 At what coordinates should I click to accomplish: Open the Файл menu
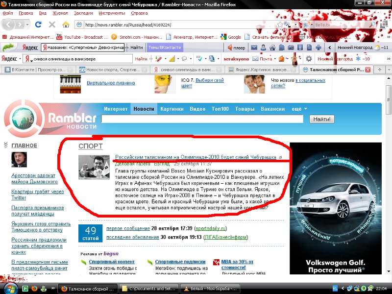point(8,13)
